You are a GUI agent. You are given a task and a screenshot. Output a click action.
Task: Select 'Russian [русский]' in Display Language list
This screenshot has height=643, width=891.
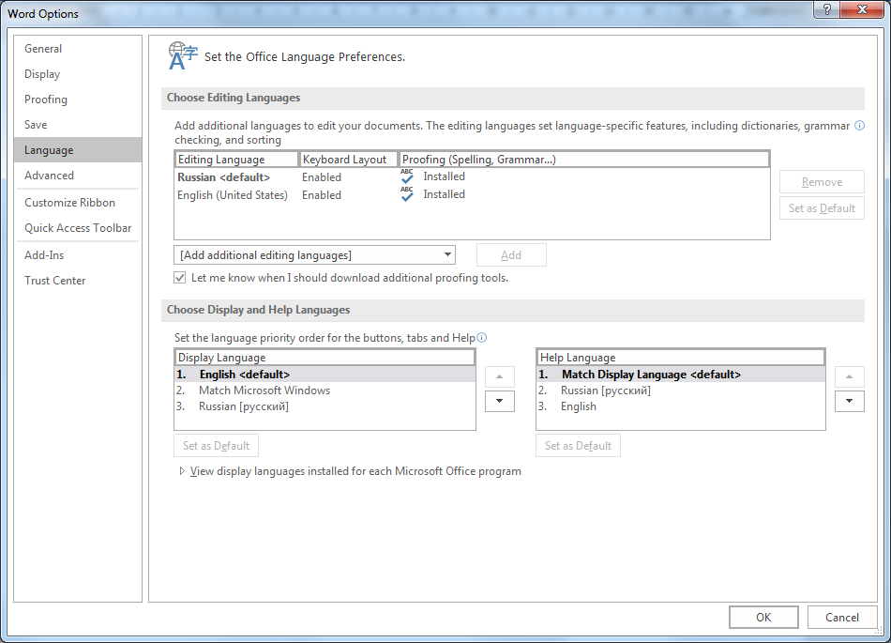coord(325,406)
